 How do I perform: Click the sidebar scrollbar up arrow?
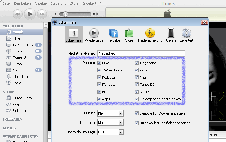click(46, 24)
